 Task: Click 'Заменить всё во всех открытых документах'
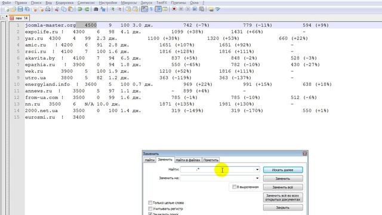click(x=283, y=198)
